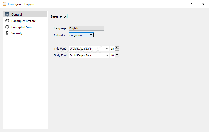Switch to the Security section
Viewport: 209px width, 132px height.
[25, 33]
